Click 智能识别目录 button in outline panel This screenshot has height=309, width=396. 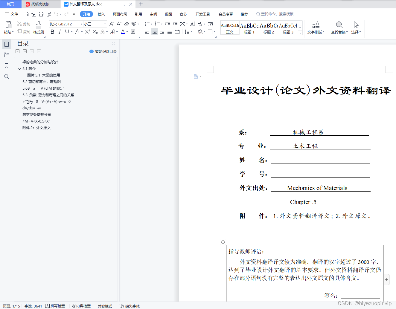[103, 51]
